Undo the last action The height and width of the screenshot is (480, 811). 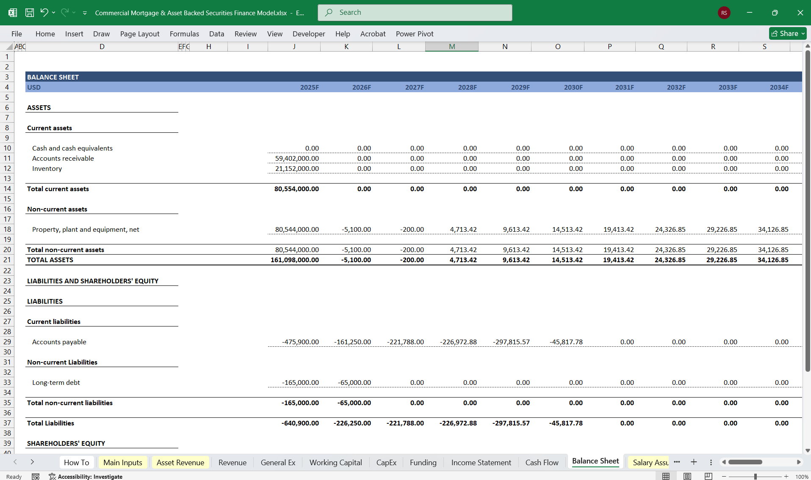[45, 12]
